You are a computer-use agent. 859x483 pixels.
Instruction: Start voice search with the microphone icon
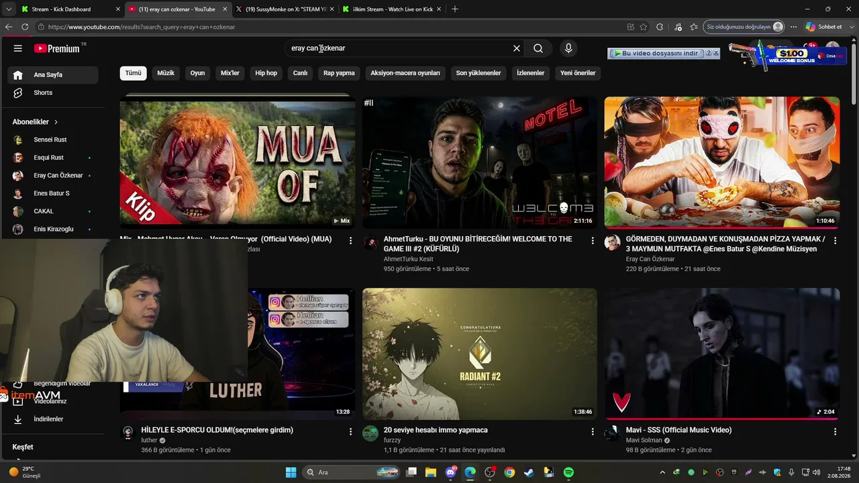568,48
